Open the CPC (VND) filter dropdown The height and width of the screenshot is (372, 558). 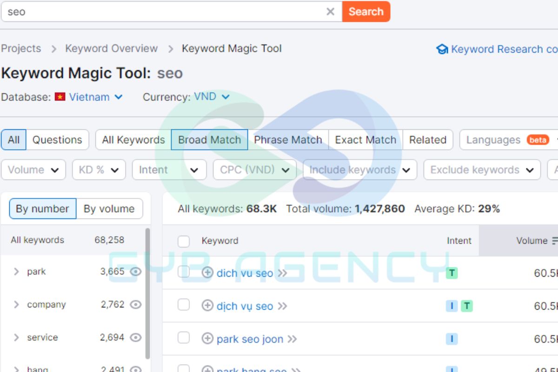click(255, 170)
